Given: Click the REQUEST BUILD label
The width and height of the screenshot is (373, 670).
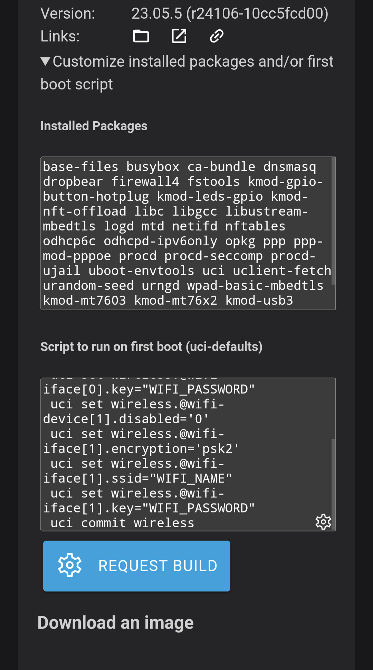Looking at the screenshot, I should coord(158,566).
